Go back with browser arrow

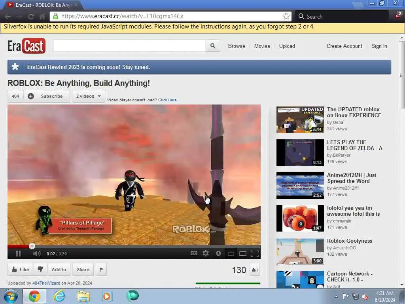8,17
